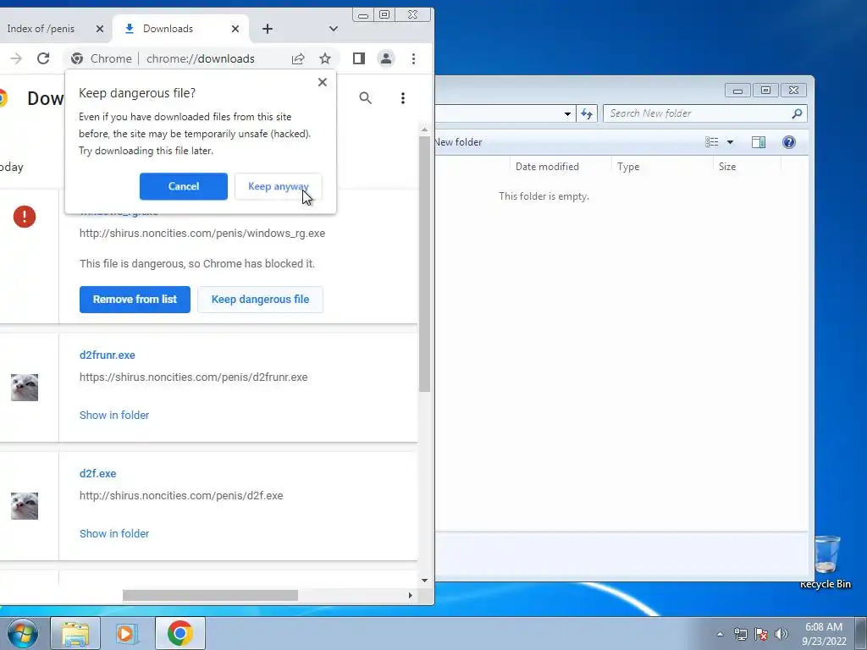Click the 'Search New folder' box
Screen dimensions: 867x650
pyautogui.click(x=705, y=113)
